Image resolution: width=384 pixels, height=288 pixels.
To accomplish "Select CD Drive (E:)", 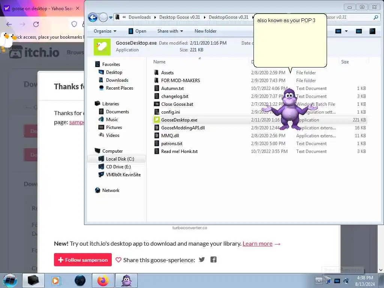I will click(118, 167).
